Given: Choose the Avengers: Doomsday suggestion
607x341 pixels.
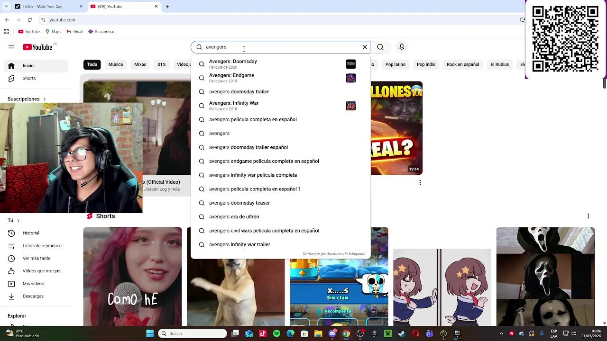Looking at the screenshot, I should pyautogui.click(x=280, y=64).
